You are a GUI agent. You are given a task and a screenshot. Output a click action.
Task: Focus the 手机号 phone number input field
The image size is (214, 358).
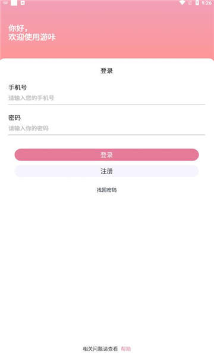coord(106,98)
